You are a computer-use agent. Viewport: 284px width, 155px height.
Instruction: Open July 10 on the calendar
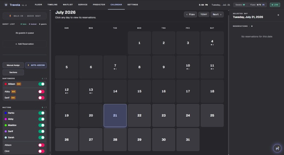[x=188, y=67]
